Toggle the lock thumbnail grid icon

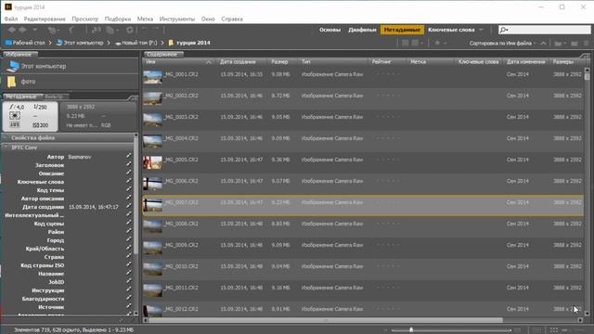537,330
